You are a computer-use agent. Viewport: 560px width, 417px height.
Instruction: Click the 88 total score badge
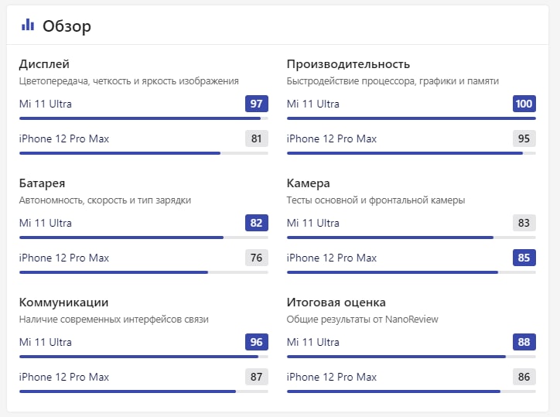pyautogui.click(x=524, y=342)
